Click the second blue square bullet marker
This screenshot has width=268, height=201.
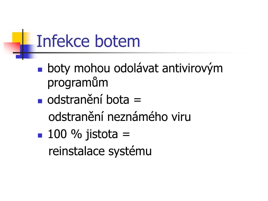(x=40, y=101)
